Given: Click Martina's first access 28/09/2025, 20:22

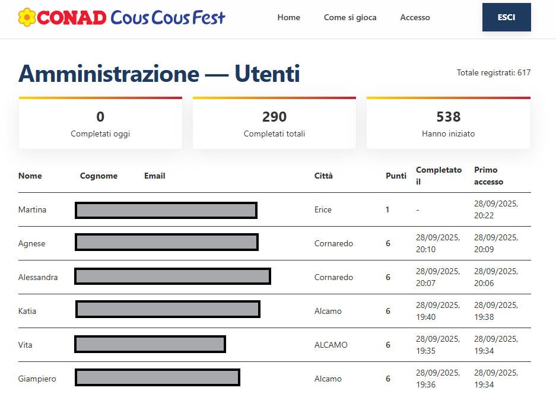Looking at the screenshot, I should point(496,209).
